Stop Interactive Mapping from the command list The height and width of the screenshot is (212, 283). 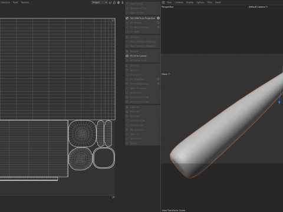143,46
